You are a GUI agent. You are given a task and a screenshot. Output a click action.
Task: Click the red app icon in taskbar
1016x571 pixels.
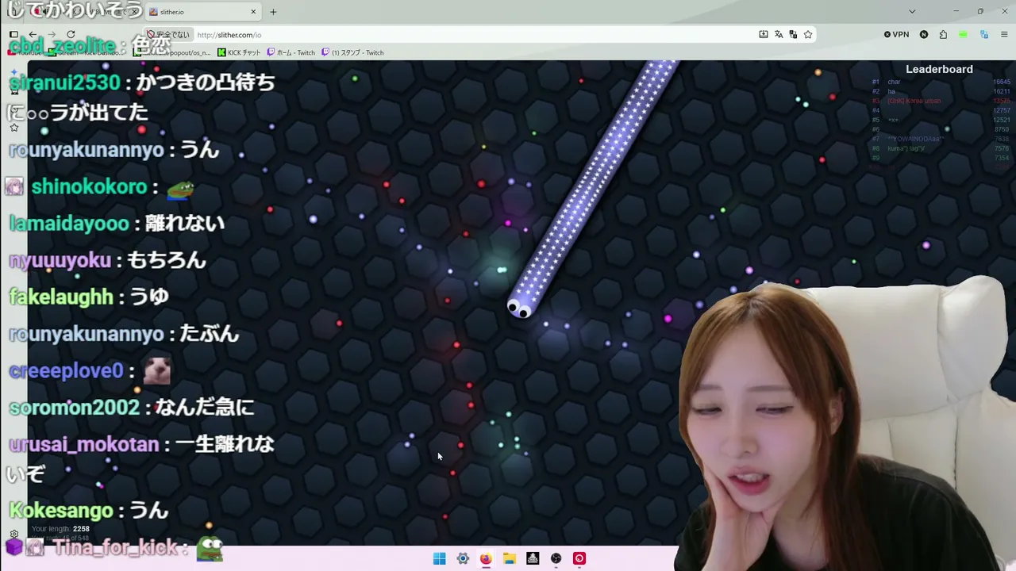pyautogui.click(x=579, y=558)
